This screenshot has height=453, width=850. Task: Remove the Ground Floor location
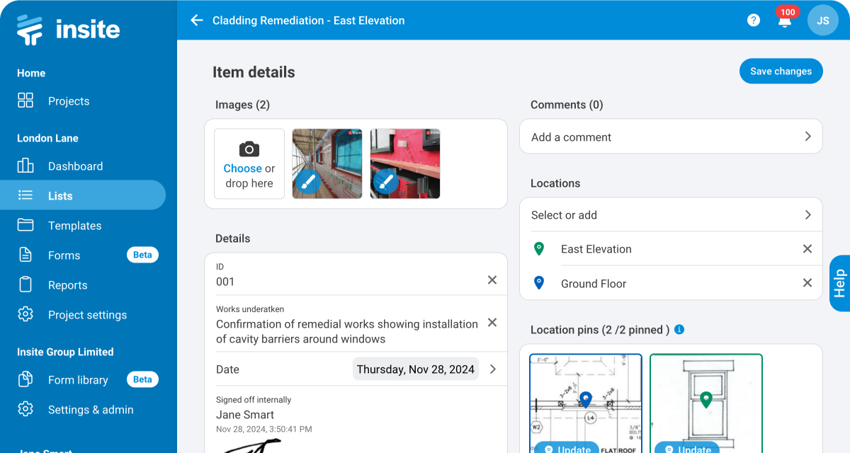tap(807, 283)
